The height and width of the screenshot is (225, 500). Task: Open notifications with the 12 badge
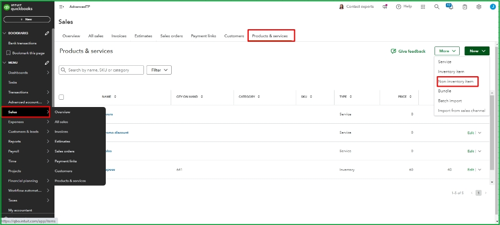[x=450, y=6]
